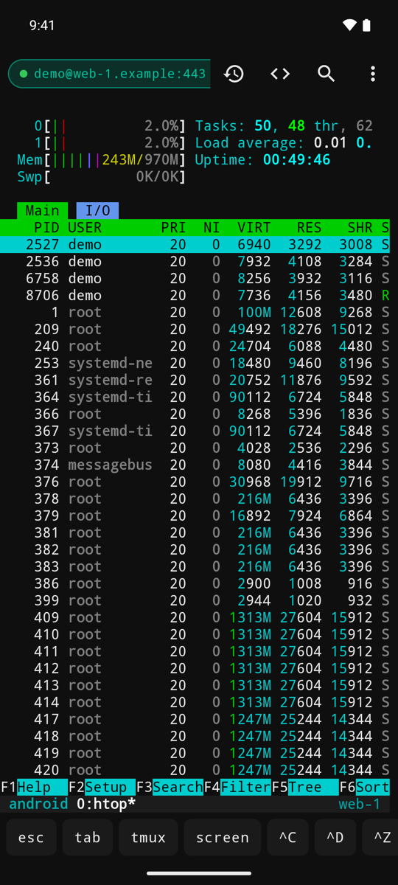The image size is (398, 885).
Task: Tap the esc key button
Action: tap(31, 837)
